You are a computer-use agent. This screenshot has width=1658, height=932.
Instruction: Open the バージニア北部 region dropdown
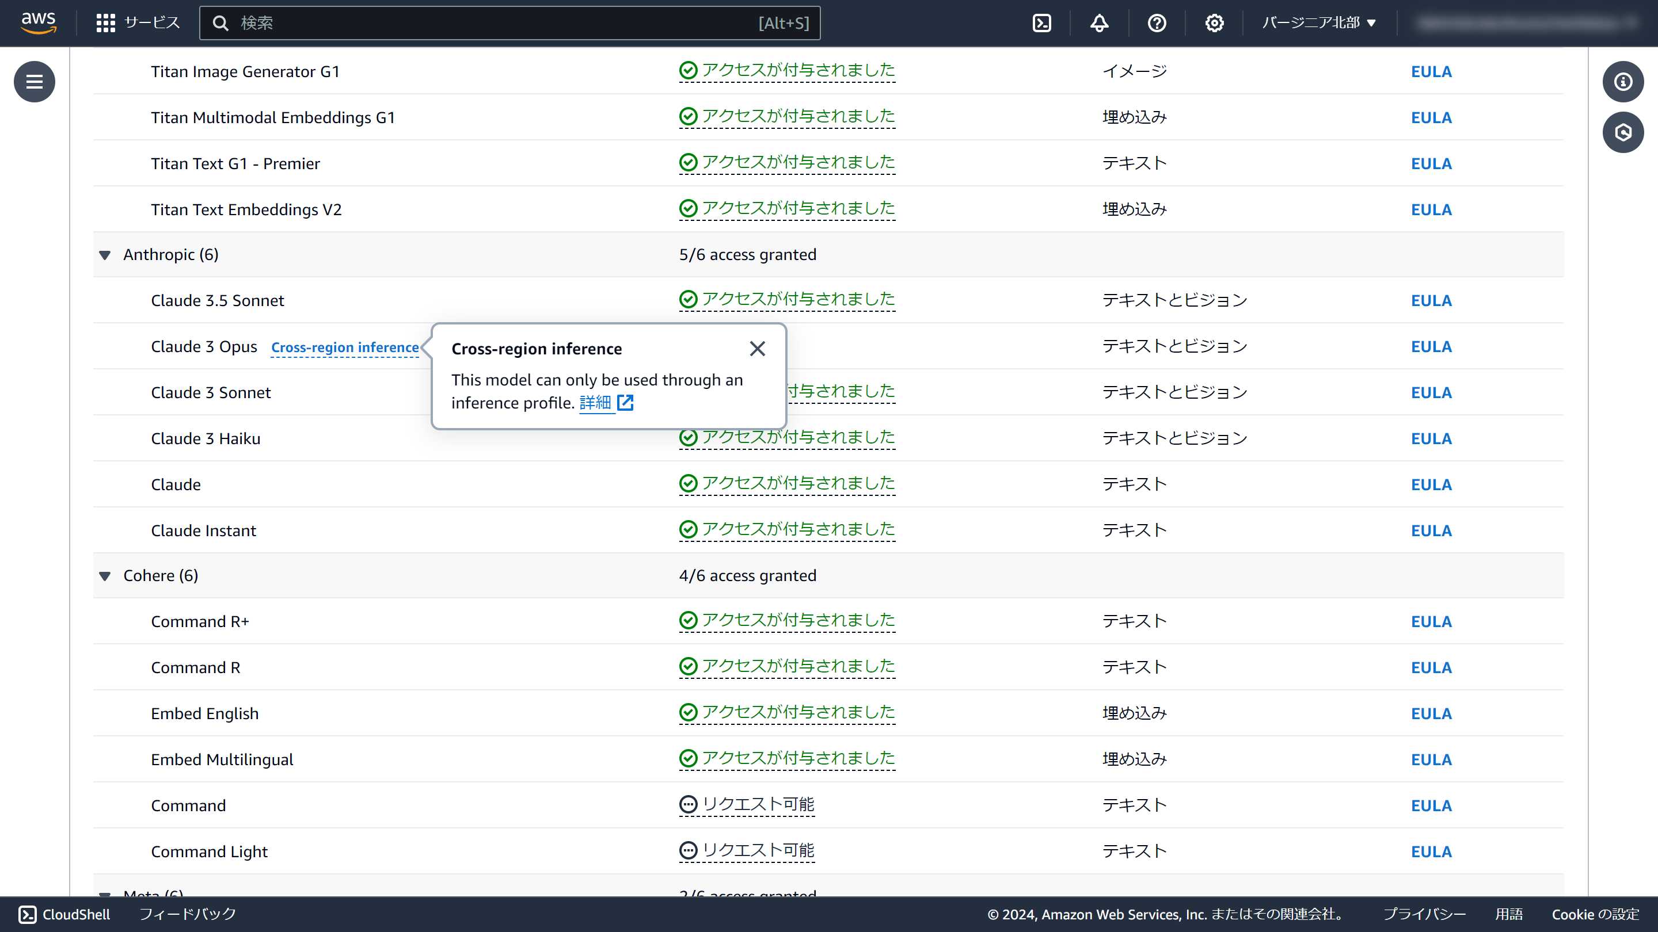click(1319, 23)
